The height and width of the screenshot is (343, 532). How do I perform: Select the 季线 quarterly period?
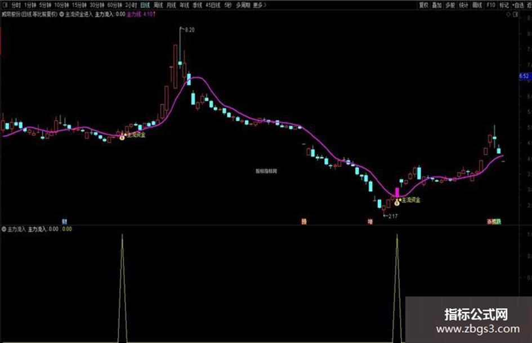[x=197, y=5]
